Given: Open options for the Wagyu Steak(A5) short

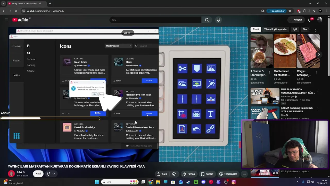Looking at the screenshot, I should click(316, 73).
